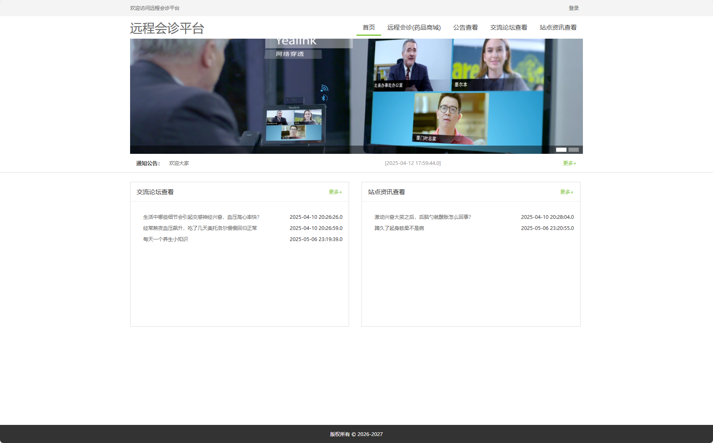Open 站点资讯查看 navigation menu
This screenshot has width=713, height=443.
click(558, 28)
